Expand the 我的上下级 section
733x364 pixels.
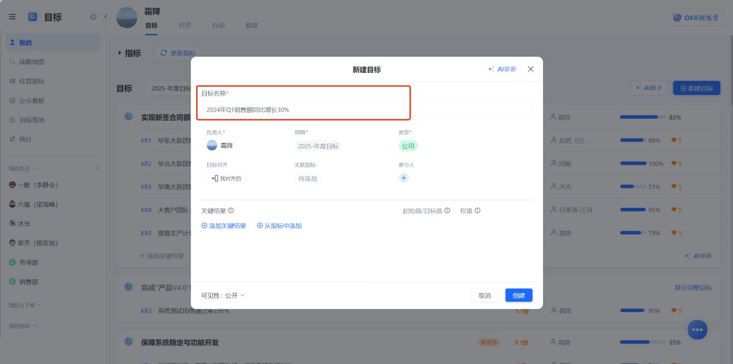click(x=25, y=305)
